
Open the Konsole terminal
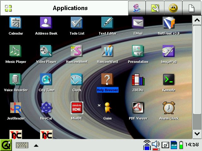click(x=169, y=79)
